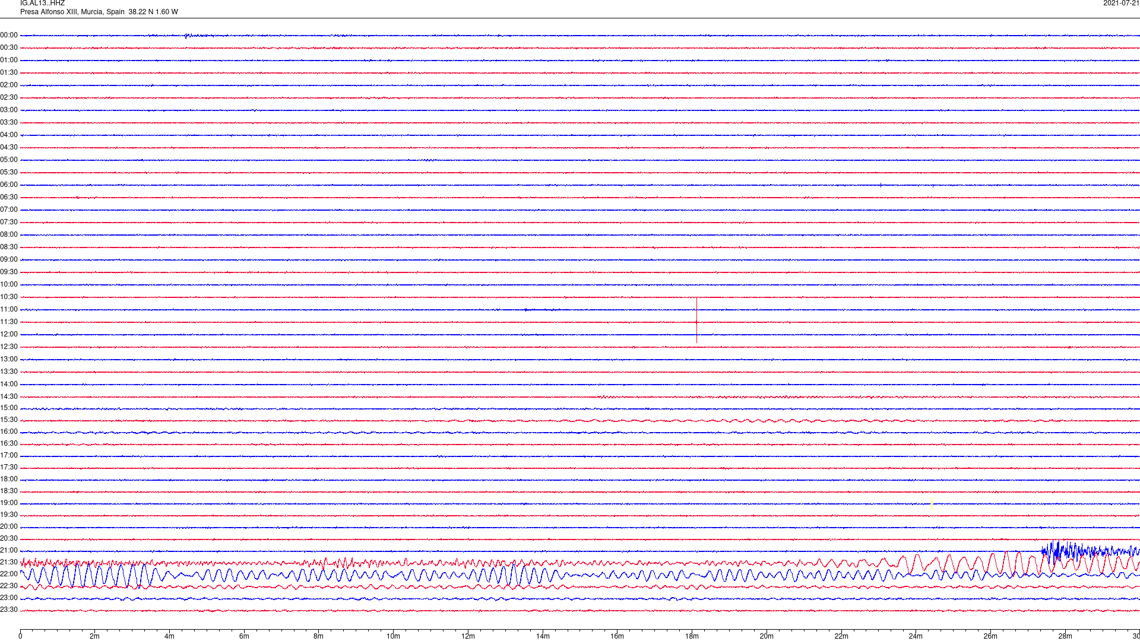Select the 12:00 trace time label

9,335
